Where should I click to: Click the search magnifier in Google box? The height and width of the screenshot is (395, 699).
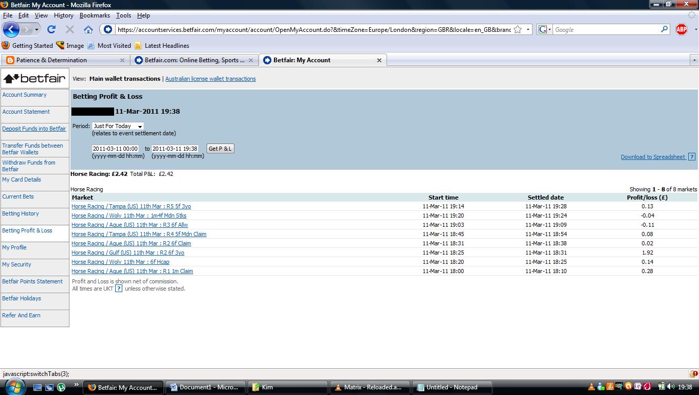tap(665, 29)
